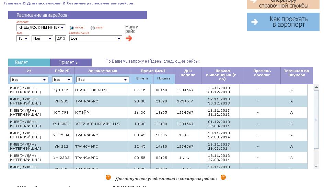Click the left orange notification icon
The height and width of the screenshot is (187, 336).
coord(108,177)
